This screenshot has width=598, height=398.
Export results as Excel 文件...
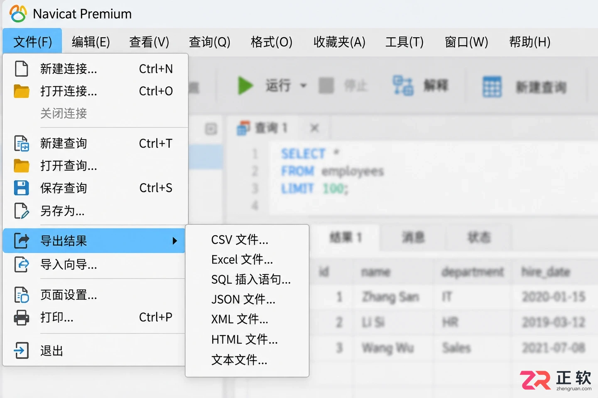click(247, 260)
